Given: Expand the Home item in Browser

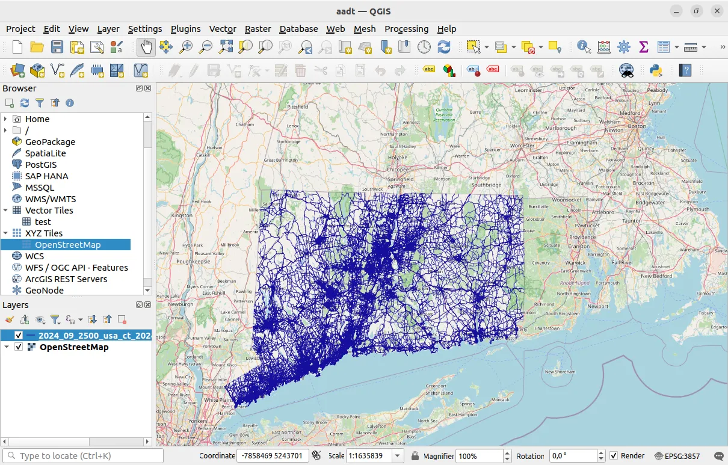Looking at the screenshot, I should click(5, 119).
